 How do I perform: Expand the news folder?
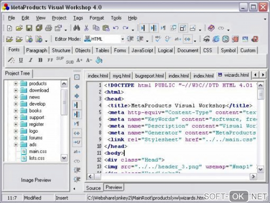coord(16,97)
